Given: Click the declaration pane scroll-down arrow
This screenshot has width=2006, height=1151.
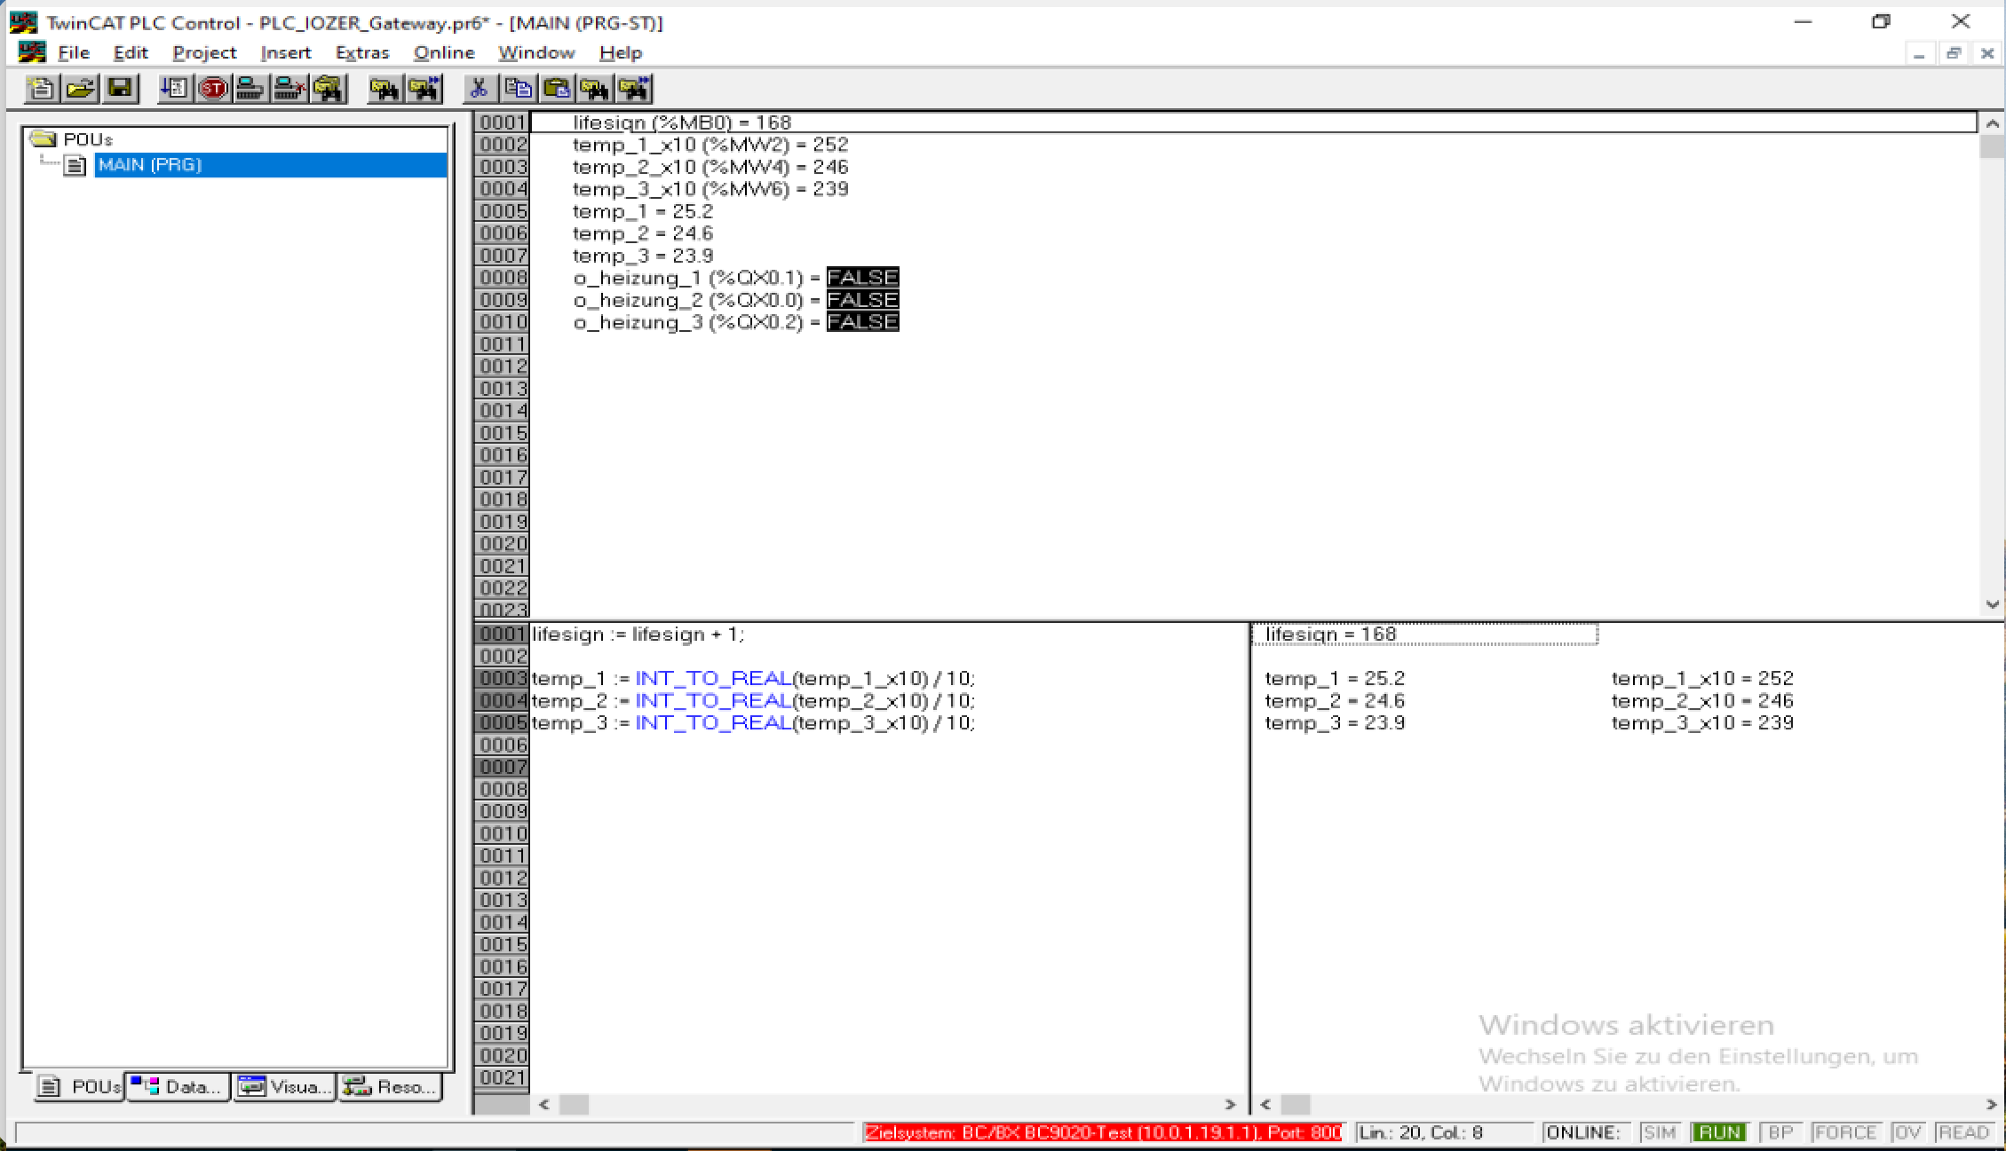Looking at the screenshot, I should click(1992, 603).
